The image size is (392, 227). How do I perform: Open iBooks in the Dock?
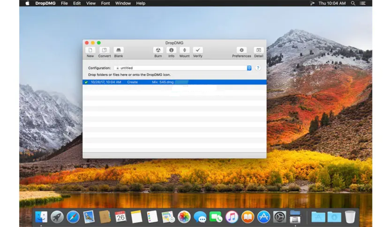click(x=248, y=217)
